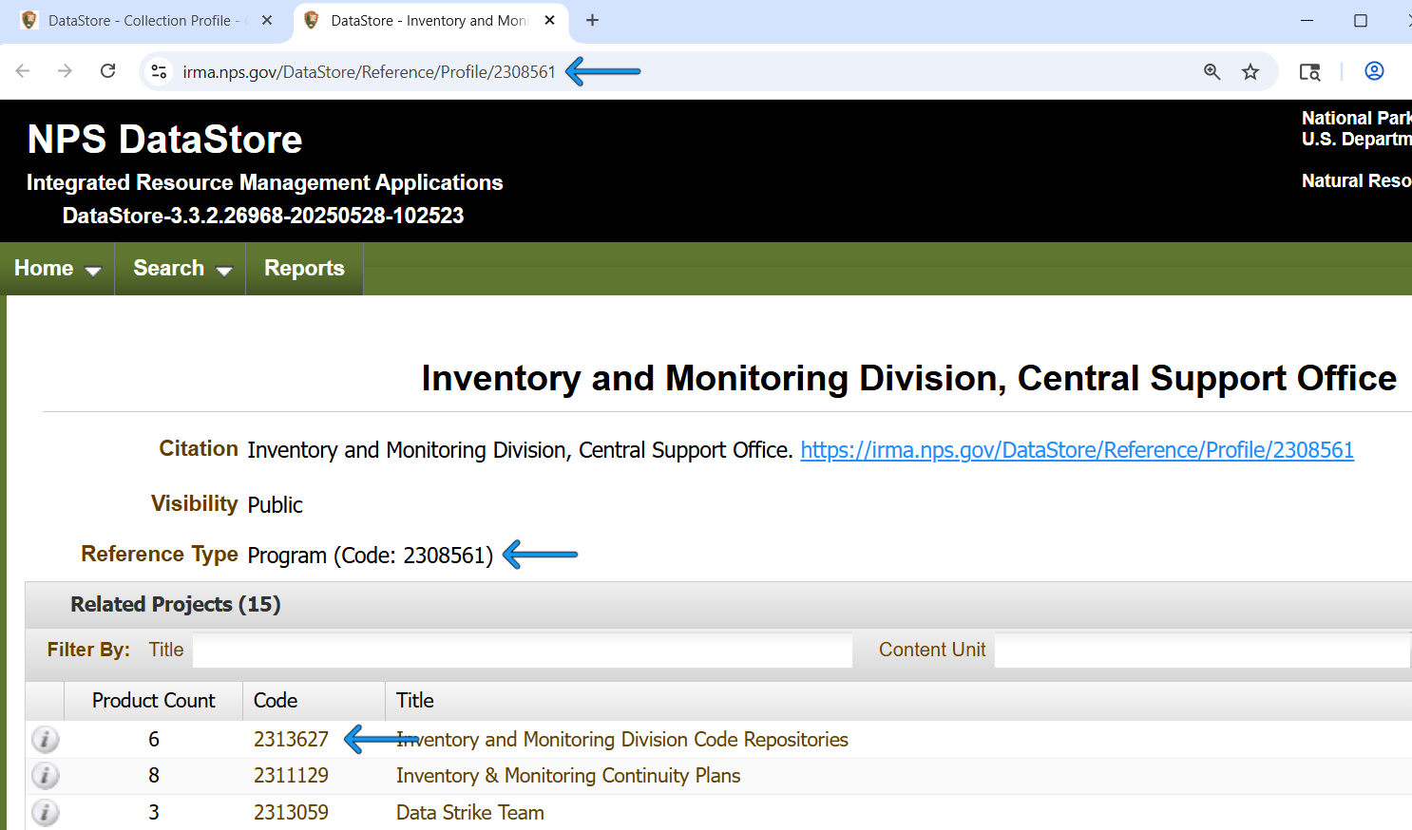The width and height of the screenshot is (1412, 830).
Task: Click the Reference Type value 'Program (Code: 2308561)'
Action: point(371,556)
